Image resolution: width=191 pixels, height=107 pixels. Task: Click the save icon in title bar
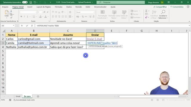click(31, 2)
